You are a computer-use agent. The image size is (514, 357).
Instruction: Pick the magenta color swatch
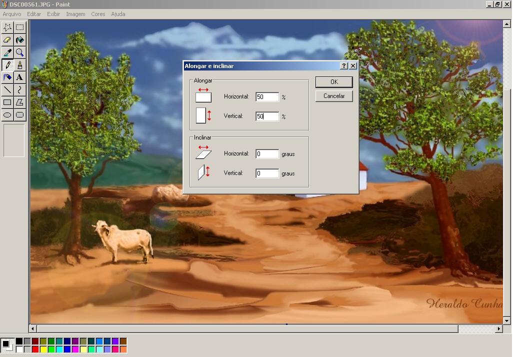(75, 349)
